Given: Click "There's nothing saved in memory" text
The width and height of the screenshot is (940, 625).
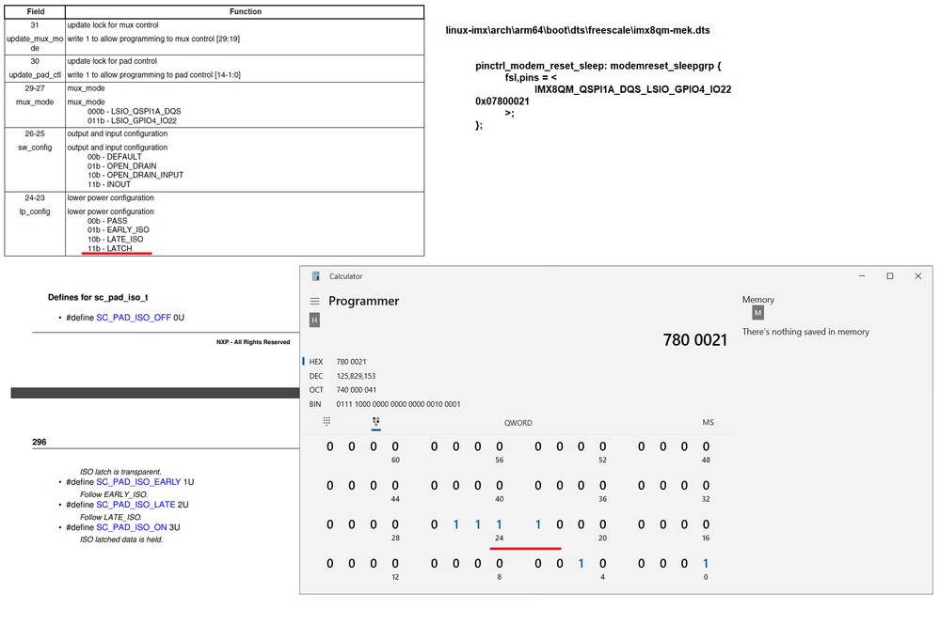Looking at the screenshot, I should (x=805, y=332).
